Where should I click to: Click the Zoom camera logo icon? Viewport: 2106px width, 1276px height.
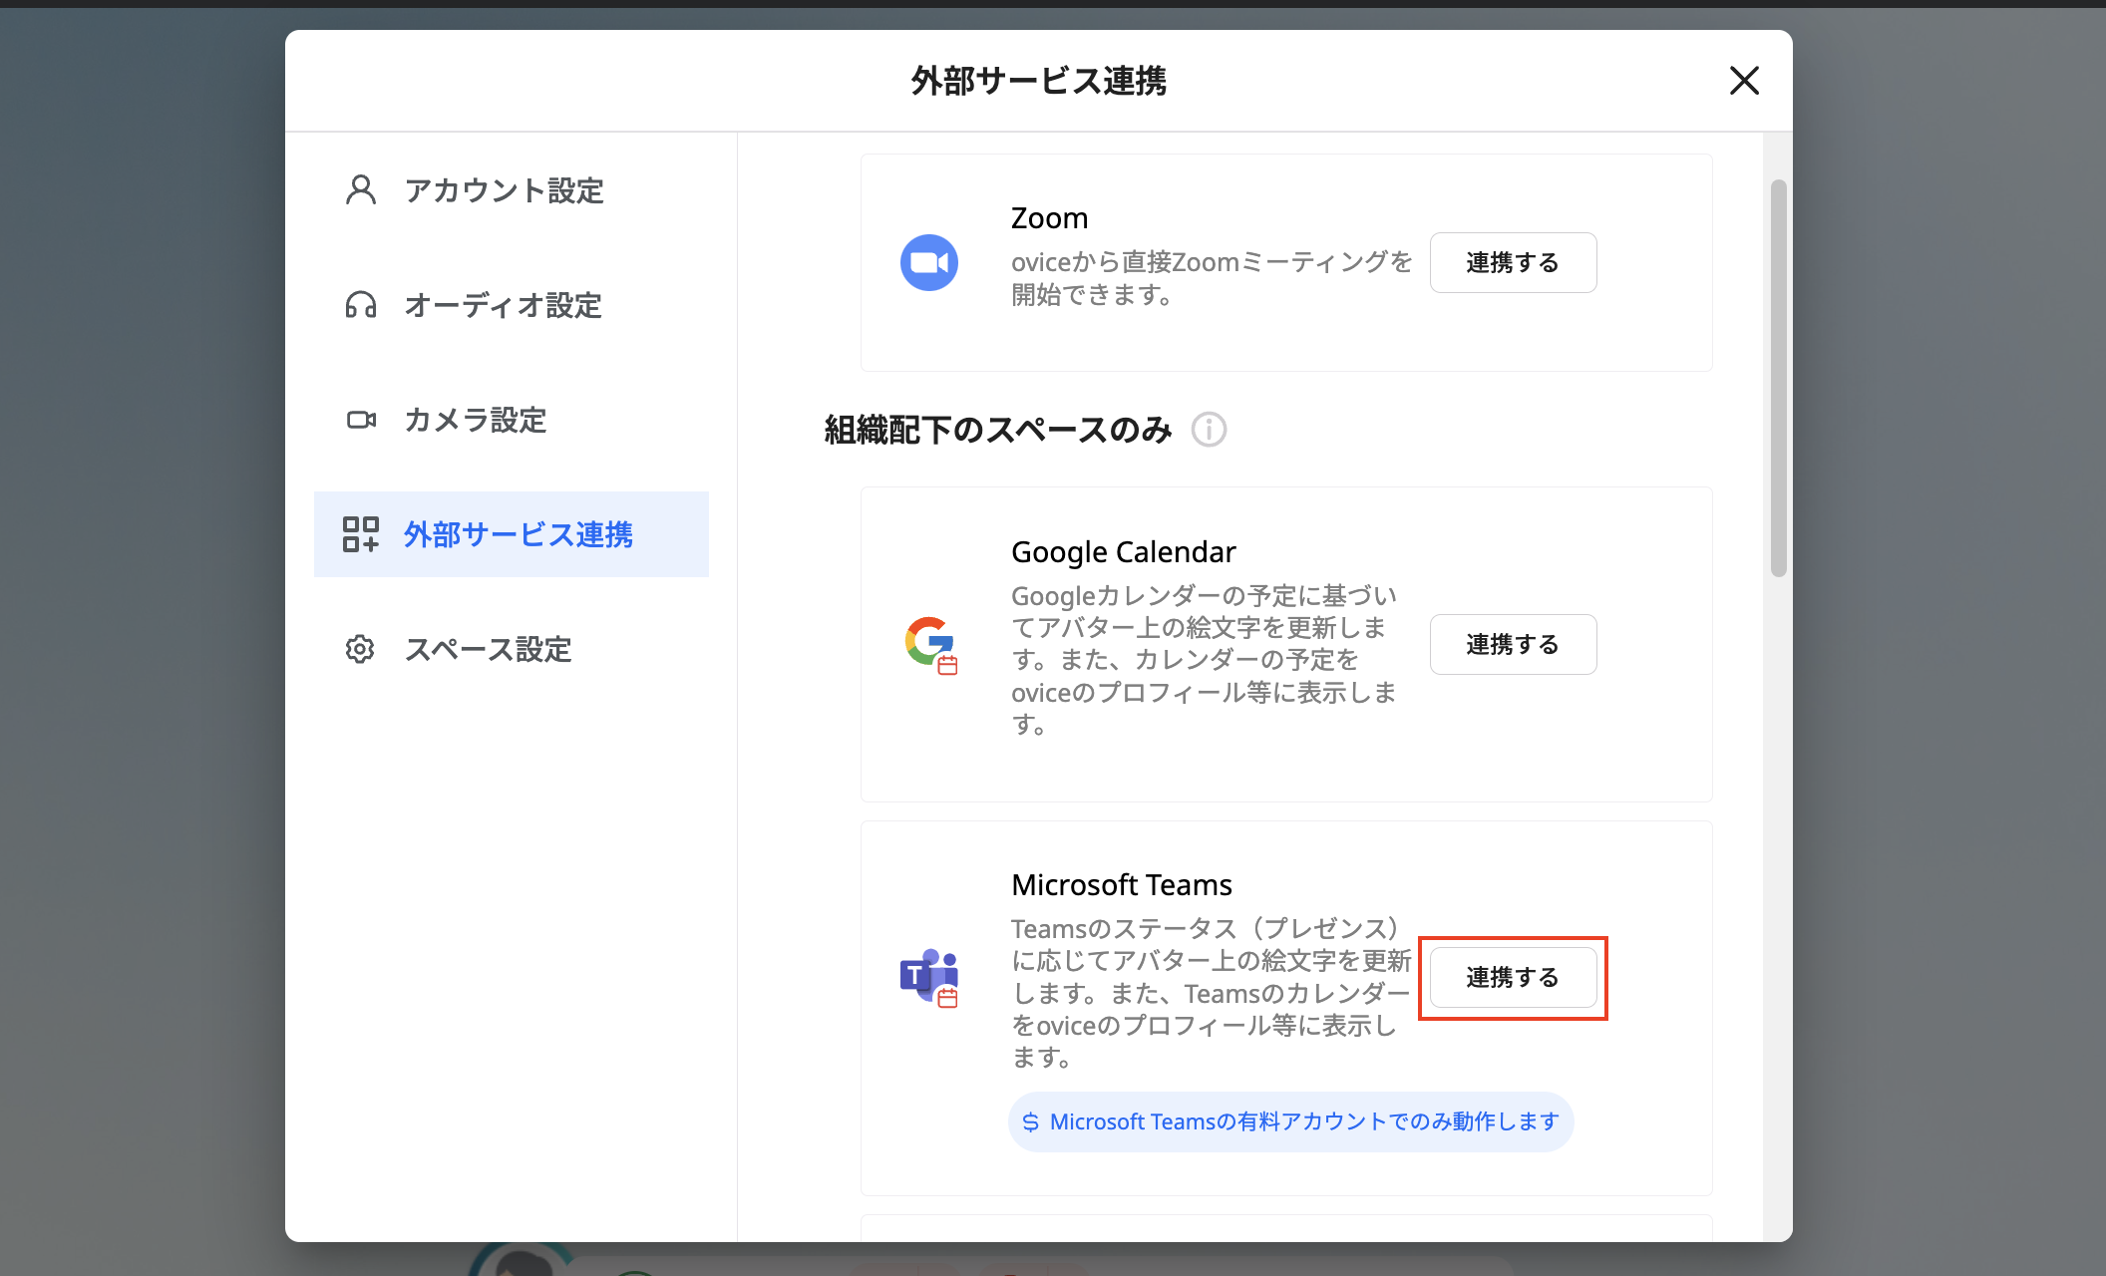coord(929,262)
